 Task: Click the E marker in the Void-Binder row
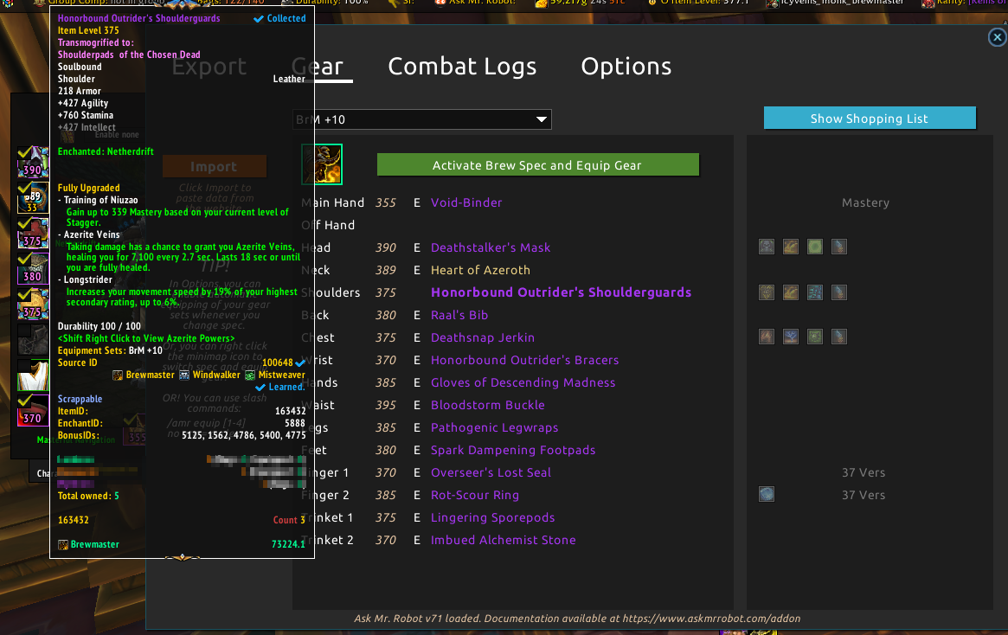click(x=417, y=202)
